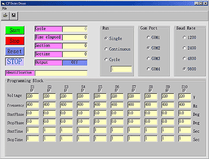The image size is (209, 159).
Task: Click the red Stop button
Action: (x=15, y=41)
